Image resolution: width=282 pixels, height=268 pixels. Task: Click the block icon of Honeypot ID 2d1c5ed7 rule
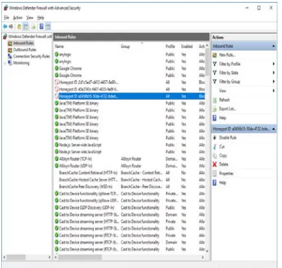point(56,82)
